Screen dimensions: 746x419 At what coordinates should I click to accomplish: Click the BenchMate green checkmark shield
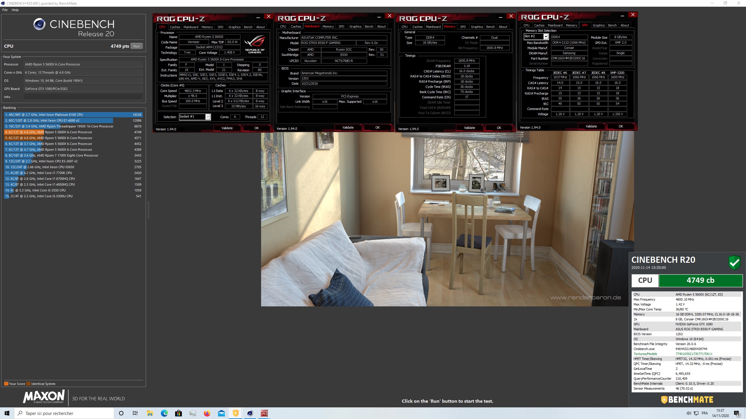click(735, 262)
